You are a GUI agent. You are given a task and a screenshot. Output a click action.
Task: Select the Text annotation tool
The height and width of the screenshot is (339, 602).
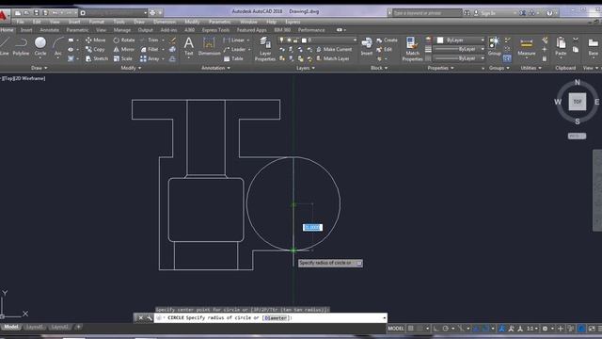188,47
